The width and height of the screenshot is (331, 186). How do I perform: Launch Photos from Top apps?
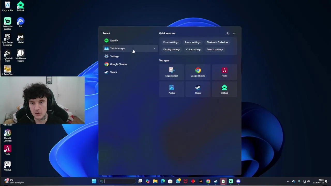[x=172, y=89]
